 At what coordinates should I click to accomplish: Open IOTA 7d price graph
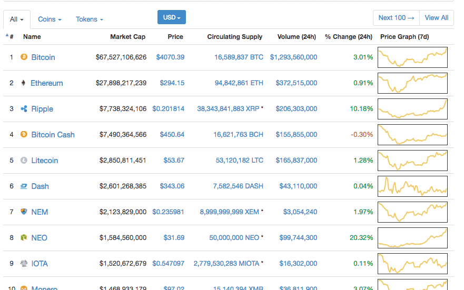(x=412, y=263)
